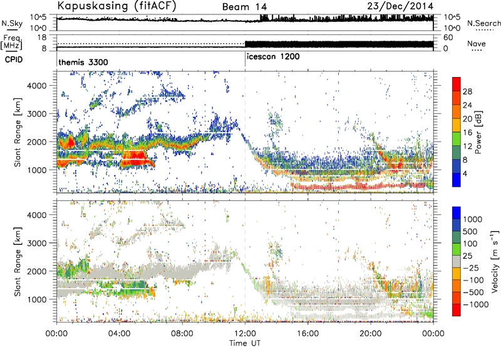This screenshot has width=501, height=347.
Task: Click the CPID row label
Action: pyautogui.click(x=14, y=60)
